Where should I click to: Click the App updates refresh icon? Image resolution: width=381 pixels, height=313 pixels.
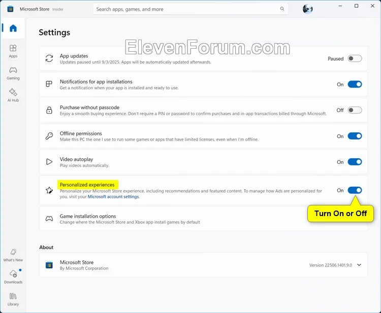click(x=49, y=58)
